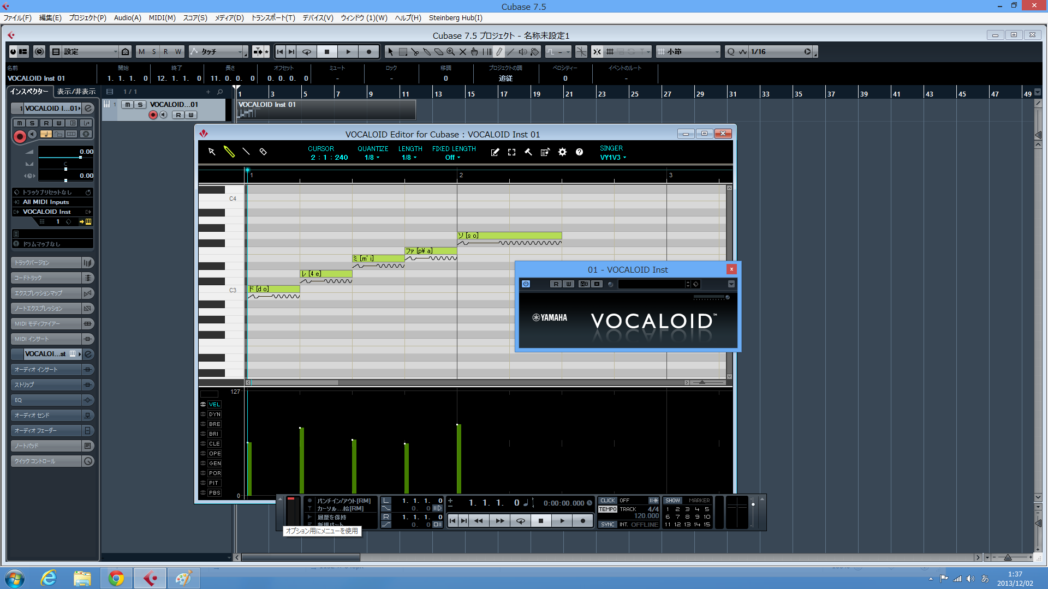Toggle TEMPO track in transport panel

pos(608,509)
